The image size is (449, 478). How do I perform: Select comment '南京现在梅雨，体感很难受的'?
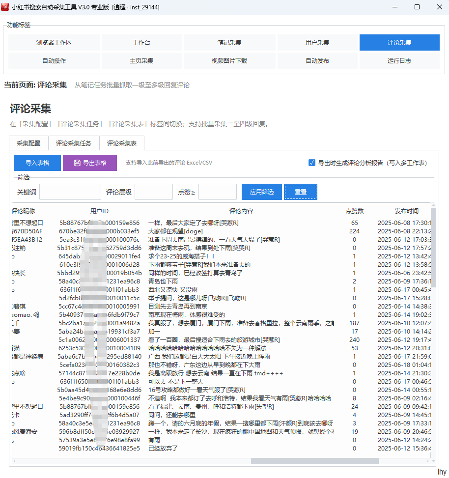coord(187,314)
